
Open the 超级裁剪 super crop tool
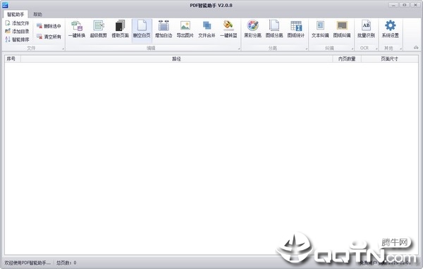click(99, 30)
